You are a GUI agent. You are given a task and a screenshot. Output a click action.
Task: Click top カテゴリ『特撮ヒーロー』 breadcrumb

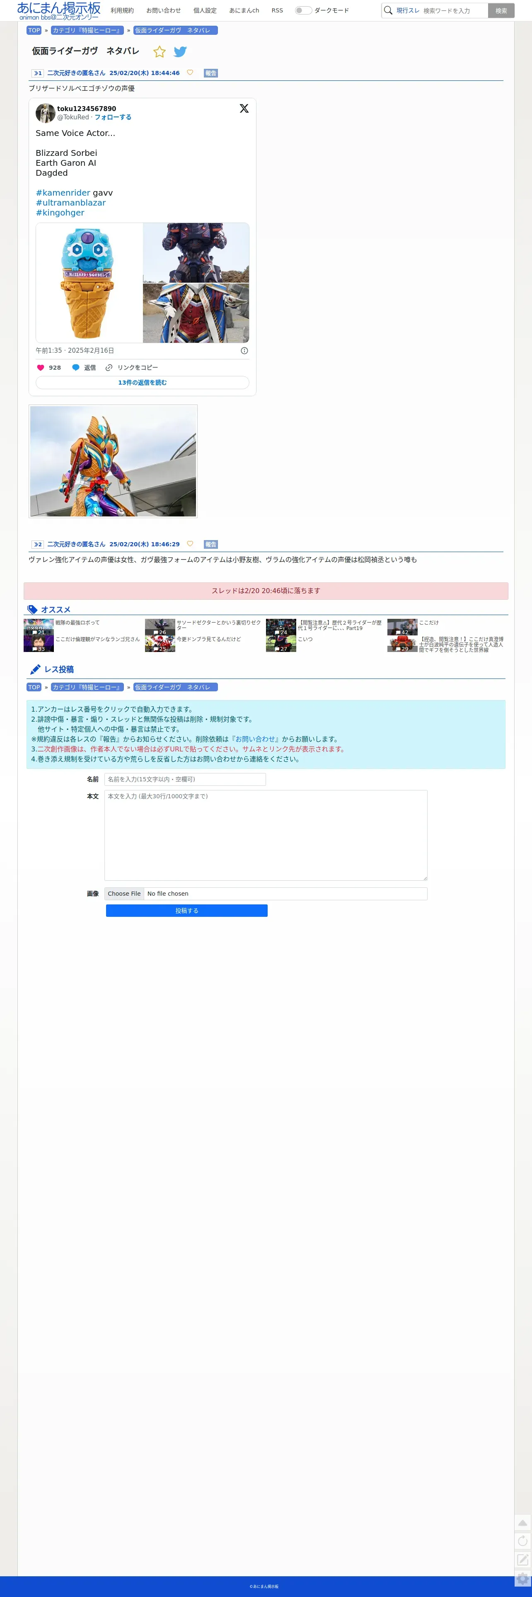(x=87, y=30)
